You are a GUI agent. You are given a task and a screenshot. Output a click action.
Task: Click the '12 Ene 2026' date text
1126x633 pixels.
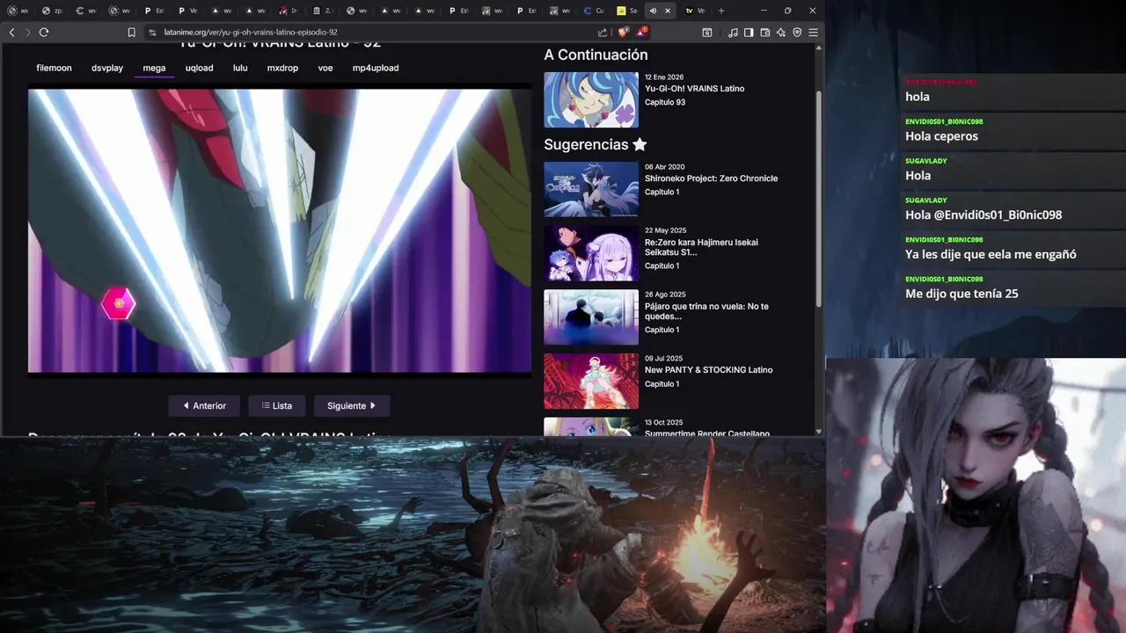point(664,77)
